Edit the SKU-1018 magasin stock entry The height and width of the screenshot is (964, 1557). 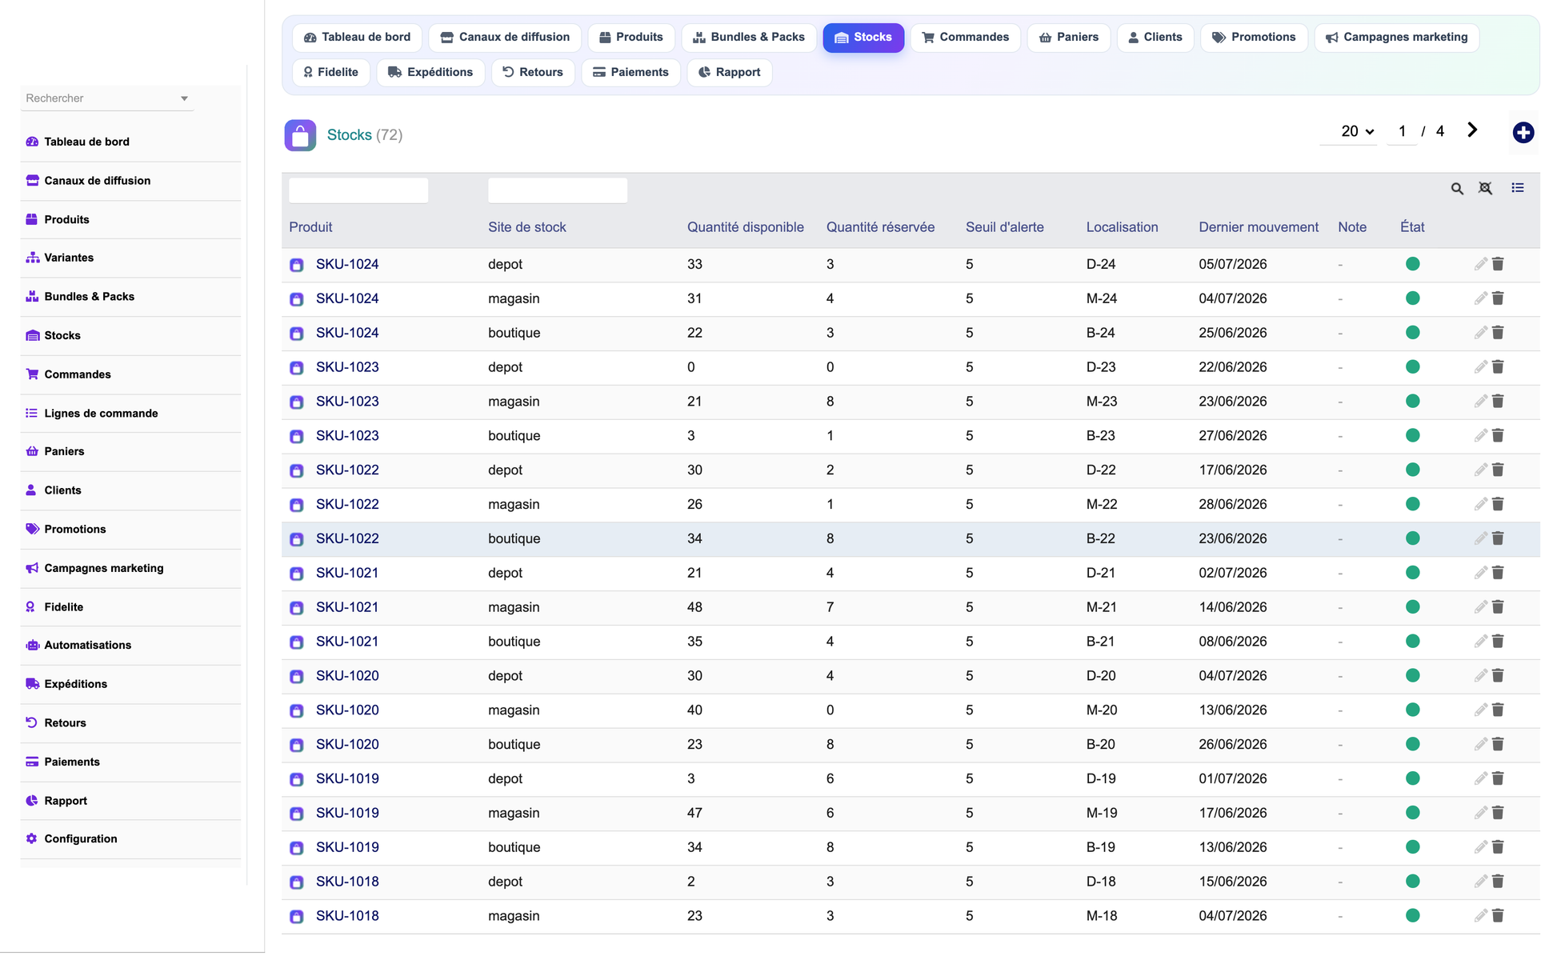click(x=1480, y=916)
